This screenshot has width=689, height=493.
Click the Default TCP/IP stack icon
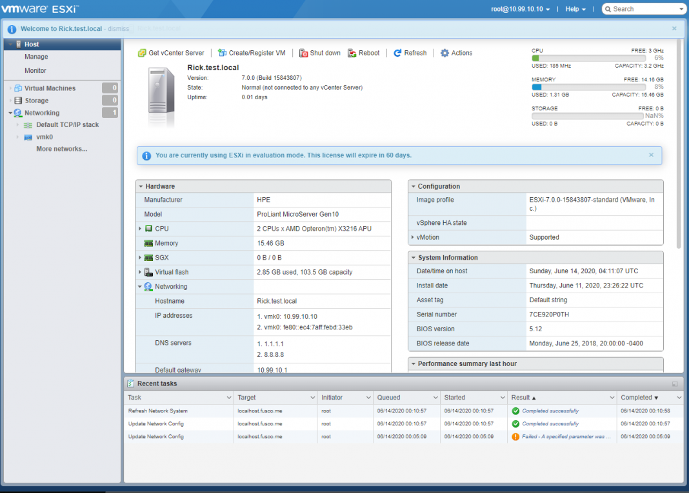27,125
